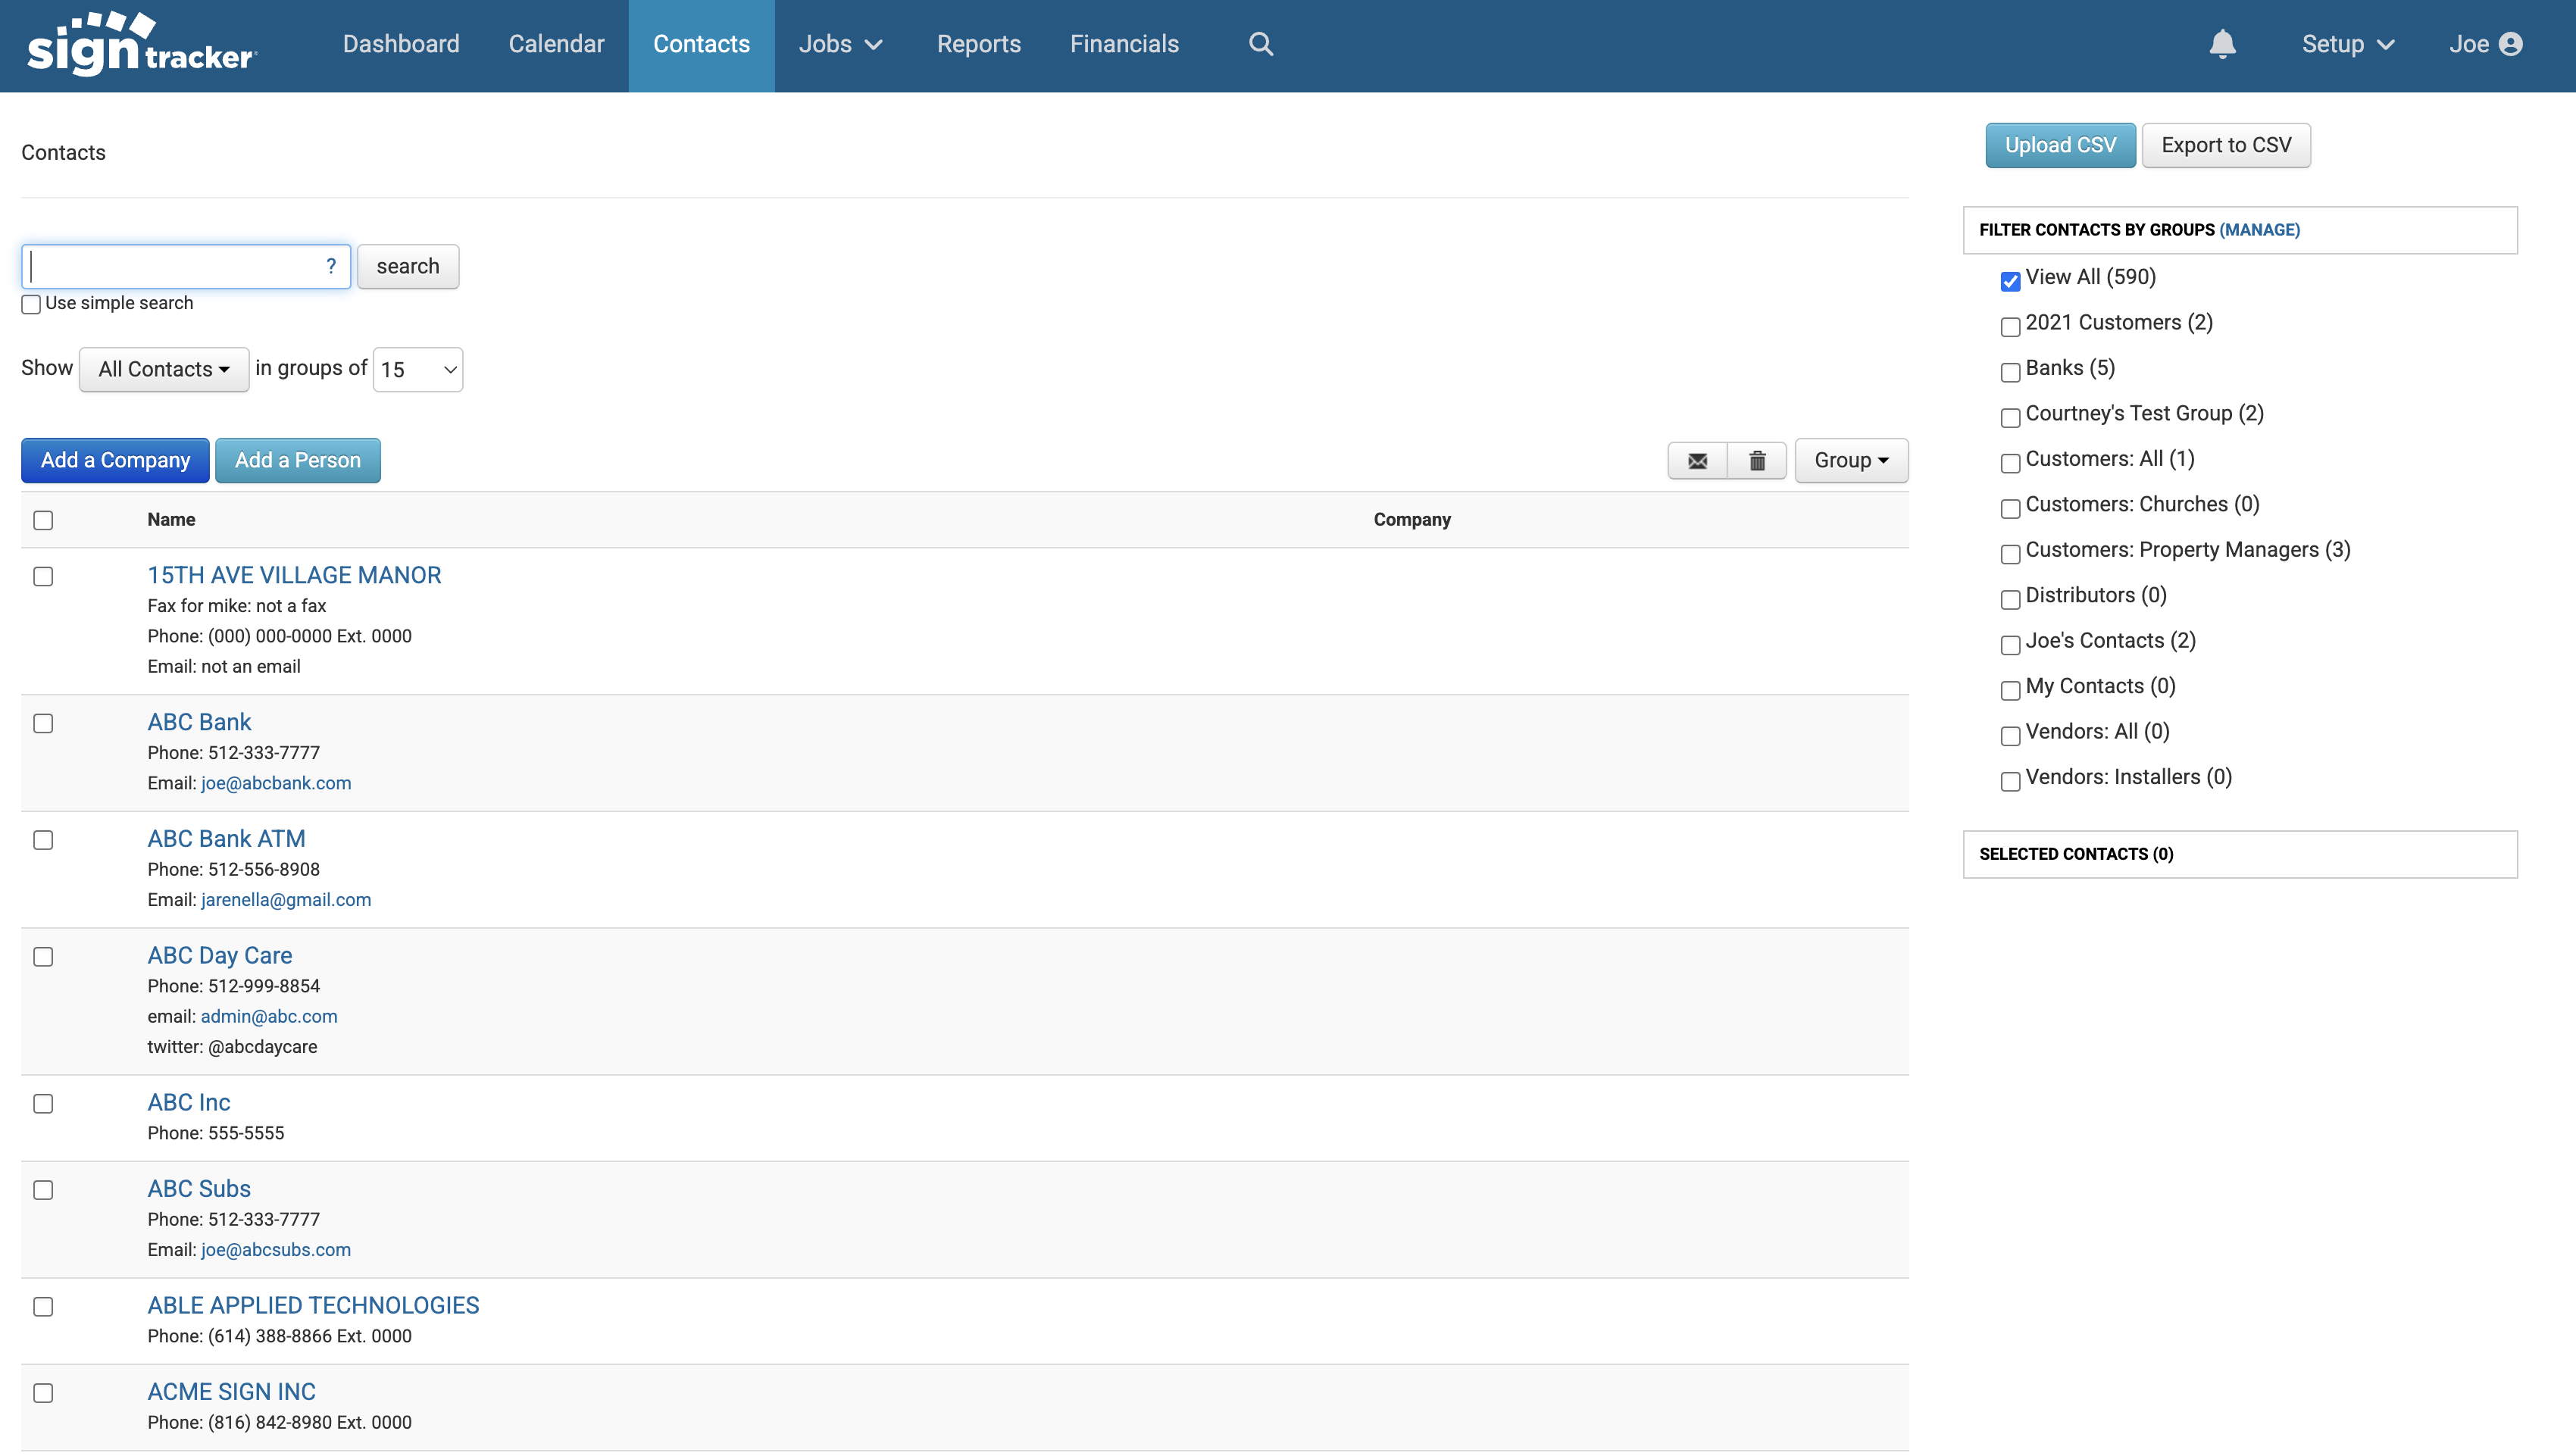This screenshot has height=1456, width=2576.
Task: Click the trash delete icon button
Action: click(1757, 461)
